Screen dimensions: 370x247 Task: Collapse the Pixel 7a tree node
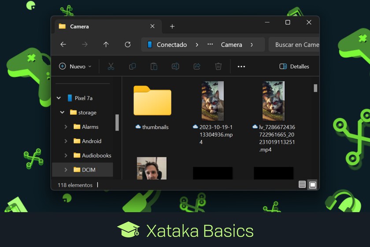coord(59,98)
